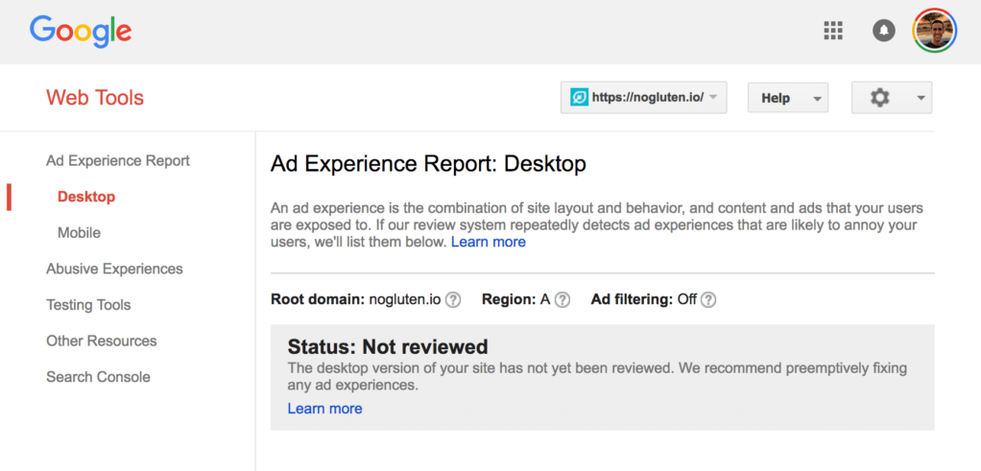Open Abusive Experiences section
Screen dimensions: 981x471
tap(114, 269)
